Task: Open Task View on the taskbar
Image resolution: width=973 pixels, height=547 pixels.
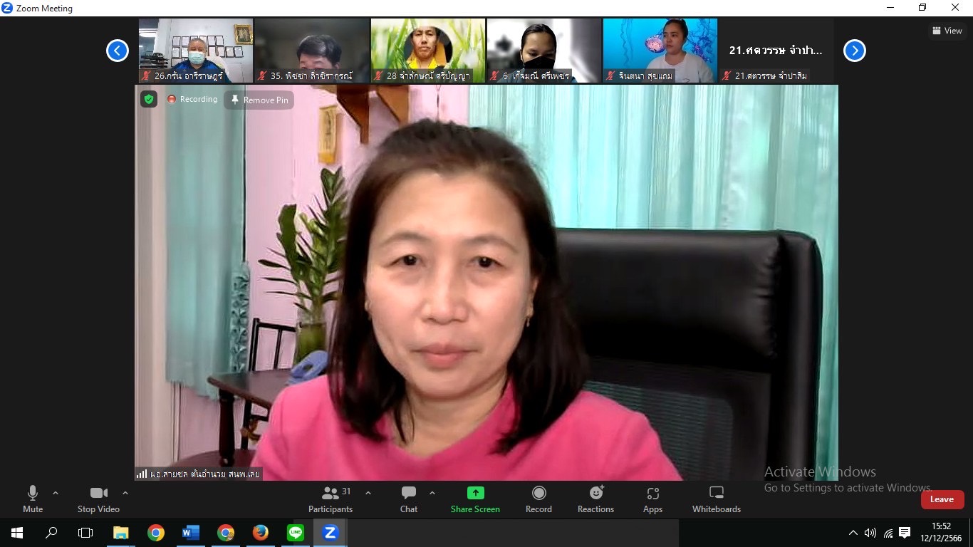Action: 85,533
